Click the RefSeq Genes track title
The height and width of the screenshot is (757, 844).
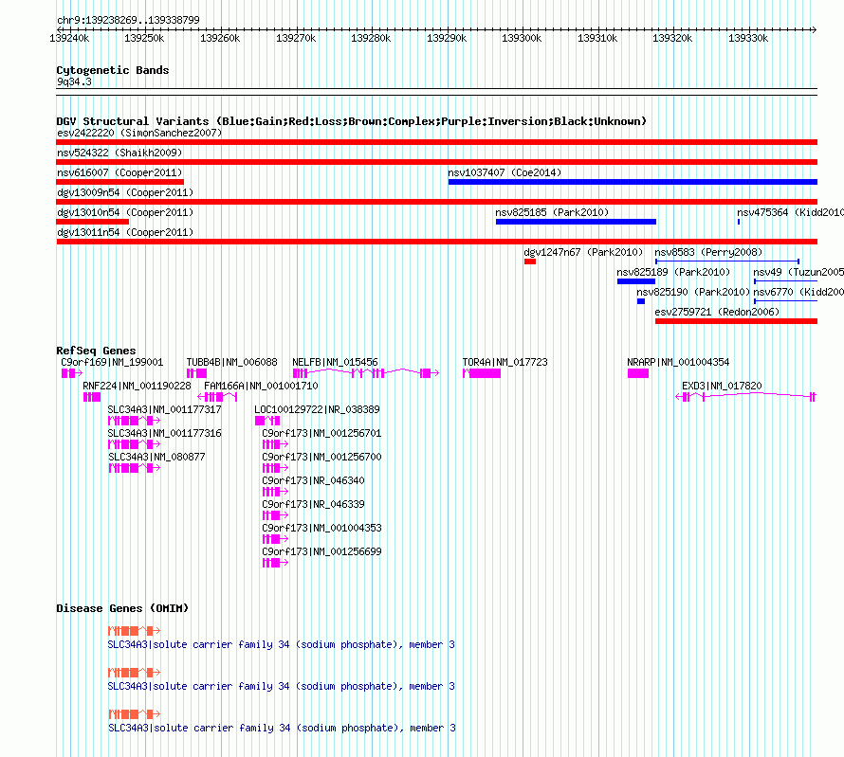coord(96,351)
